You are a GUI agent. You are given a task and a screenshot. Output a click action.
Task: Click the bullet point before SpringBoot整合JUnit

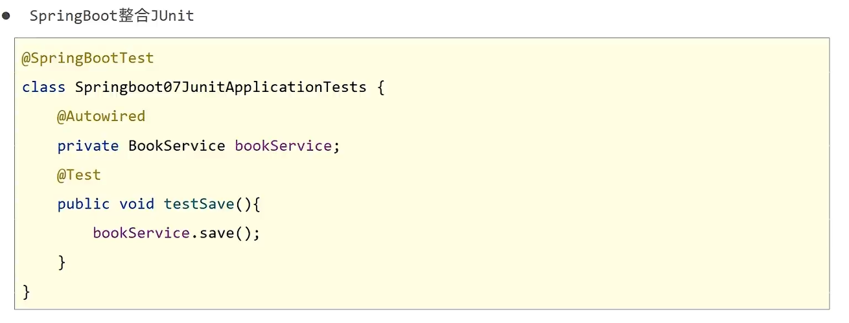coord(6,16)
